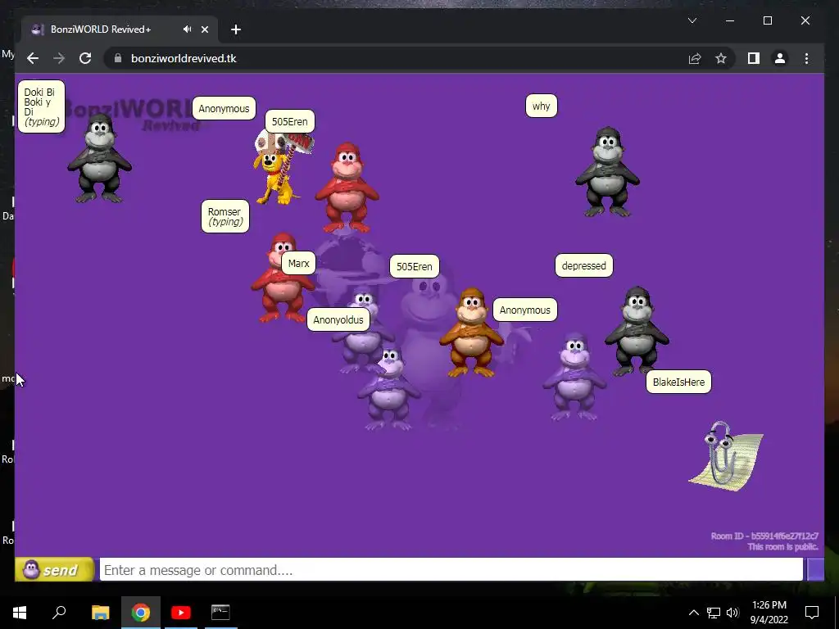
Task: Expand the tab search dropdown arrow
Action: click(x=692, y=20)
